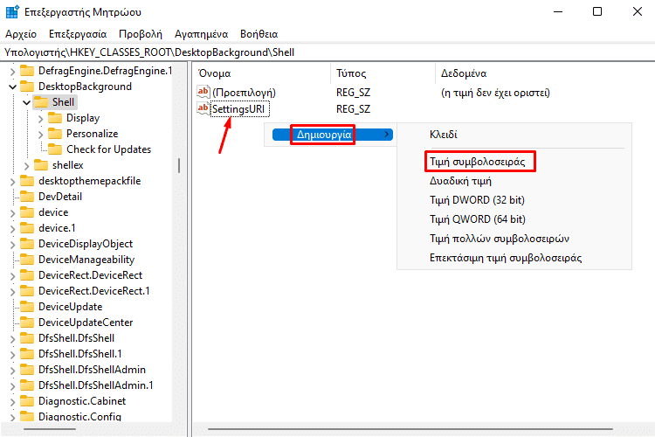
Task: Click the DfsShell.DfsShell folder icon
Action: [27, 338]
